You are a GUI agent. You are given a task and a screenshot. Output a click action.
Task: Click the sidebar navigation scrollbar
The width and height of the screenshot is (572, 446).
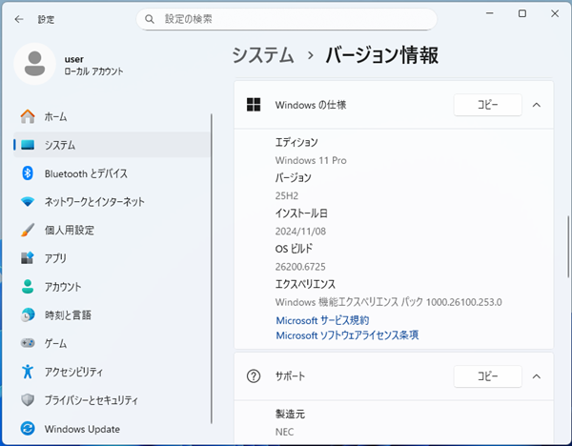[x=212, y=269]
